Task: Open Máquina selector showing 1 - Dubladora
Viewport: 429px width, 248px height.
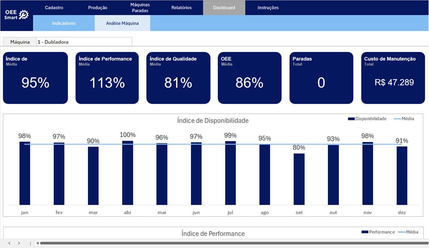Action: tap(84, 42)
